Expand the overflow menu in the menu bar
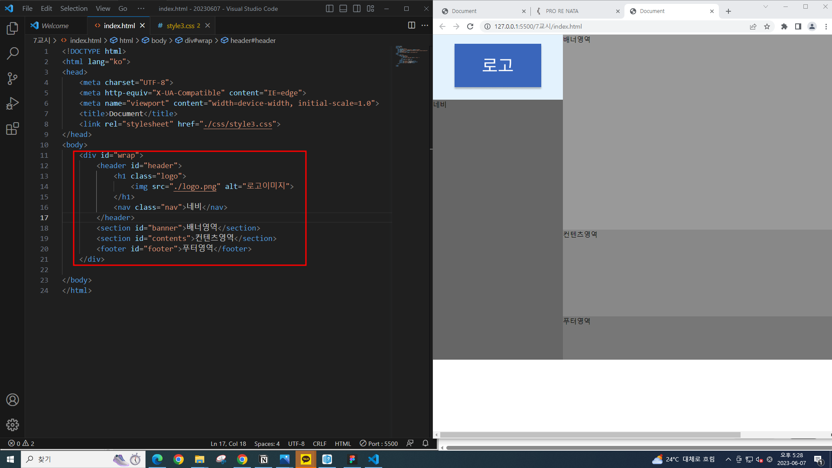 [x=141, y=9]
